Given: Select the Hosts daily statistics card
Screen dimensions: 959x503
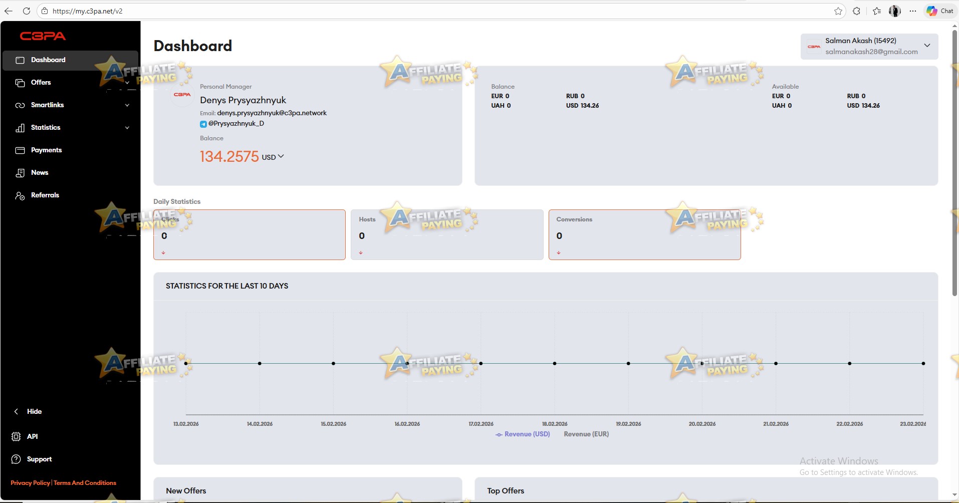Looking at the screenshot, I should pos(447,234).
